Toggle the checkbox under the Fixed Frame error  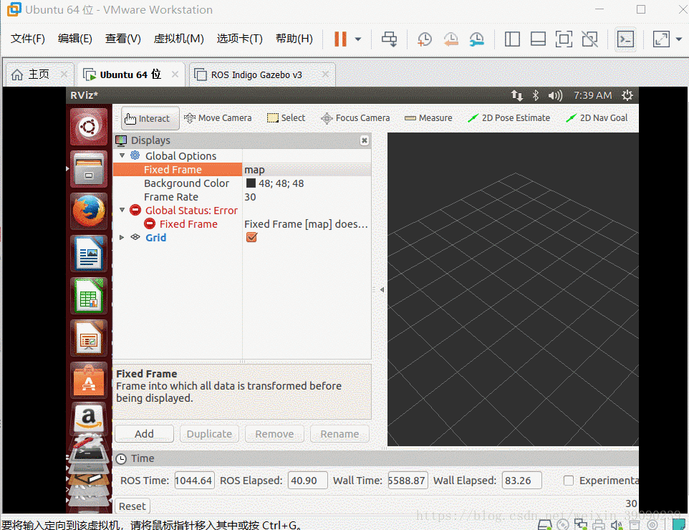coord(250,237)
